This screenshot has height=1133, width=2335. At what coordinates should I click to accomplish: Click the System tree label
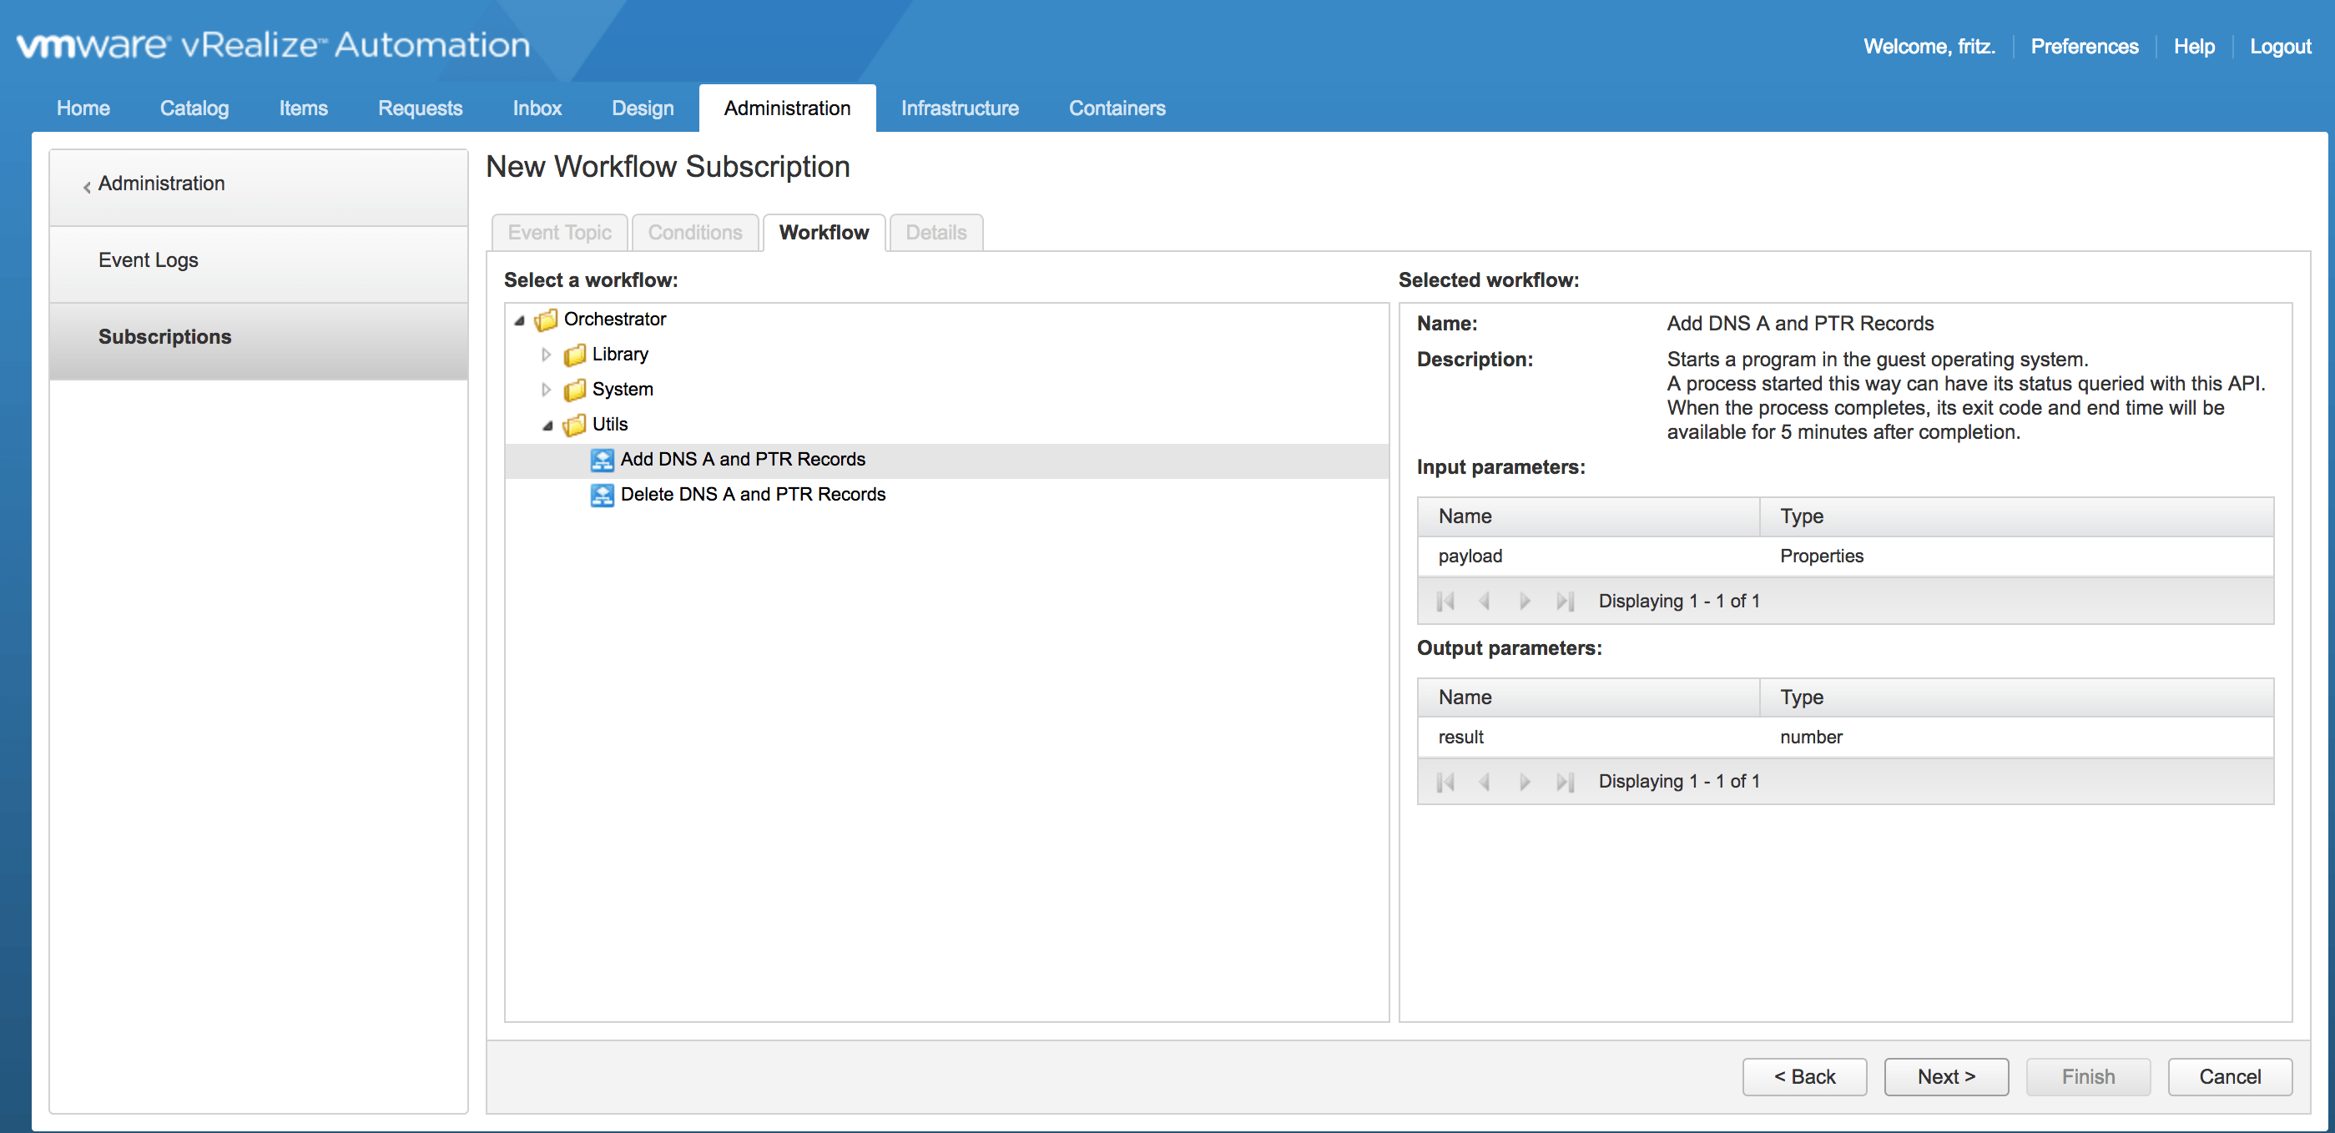click(623, 390)
